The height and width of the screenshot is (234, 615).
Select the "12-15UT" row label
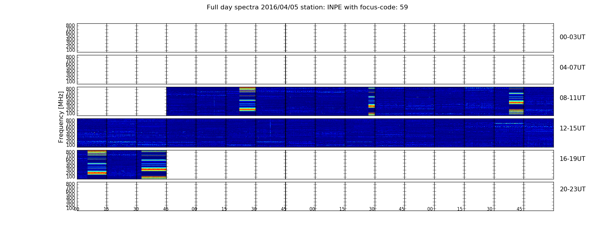573,128
